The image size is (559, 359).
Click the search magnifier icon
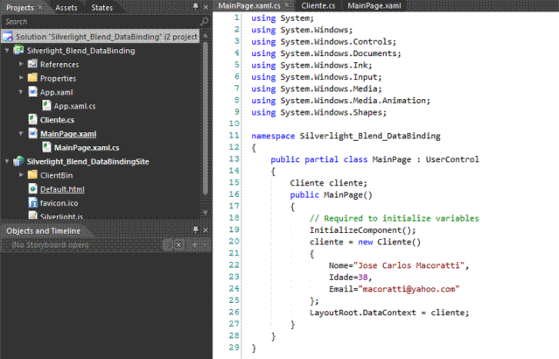click(205, 22)
